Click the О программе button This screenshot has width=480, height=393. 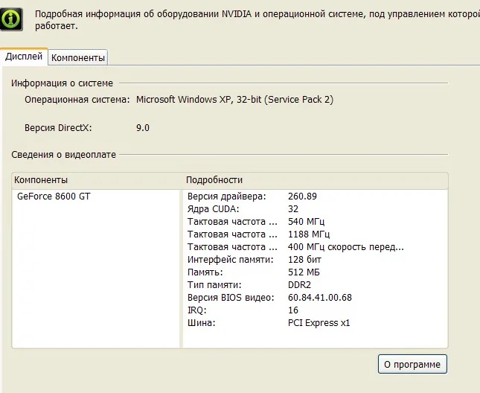coord(412,364)
